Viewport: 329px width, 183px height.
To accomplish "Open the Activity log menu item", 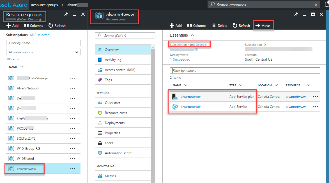I will coord(123,60).
